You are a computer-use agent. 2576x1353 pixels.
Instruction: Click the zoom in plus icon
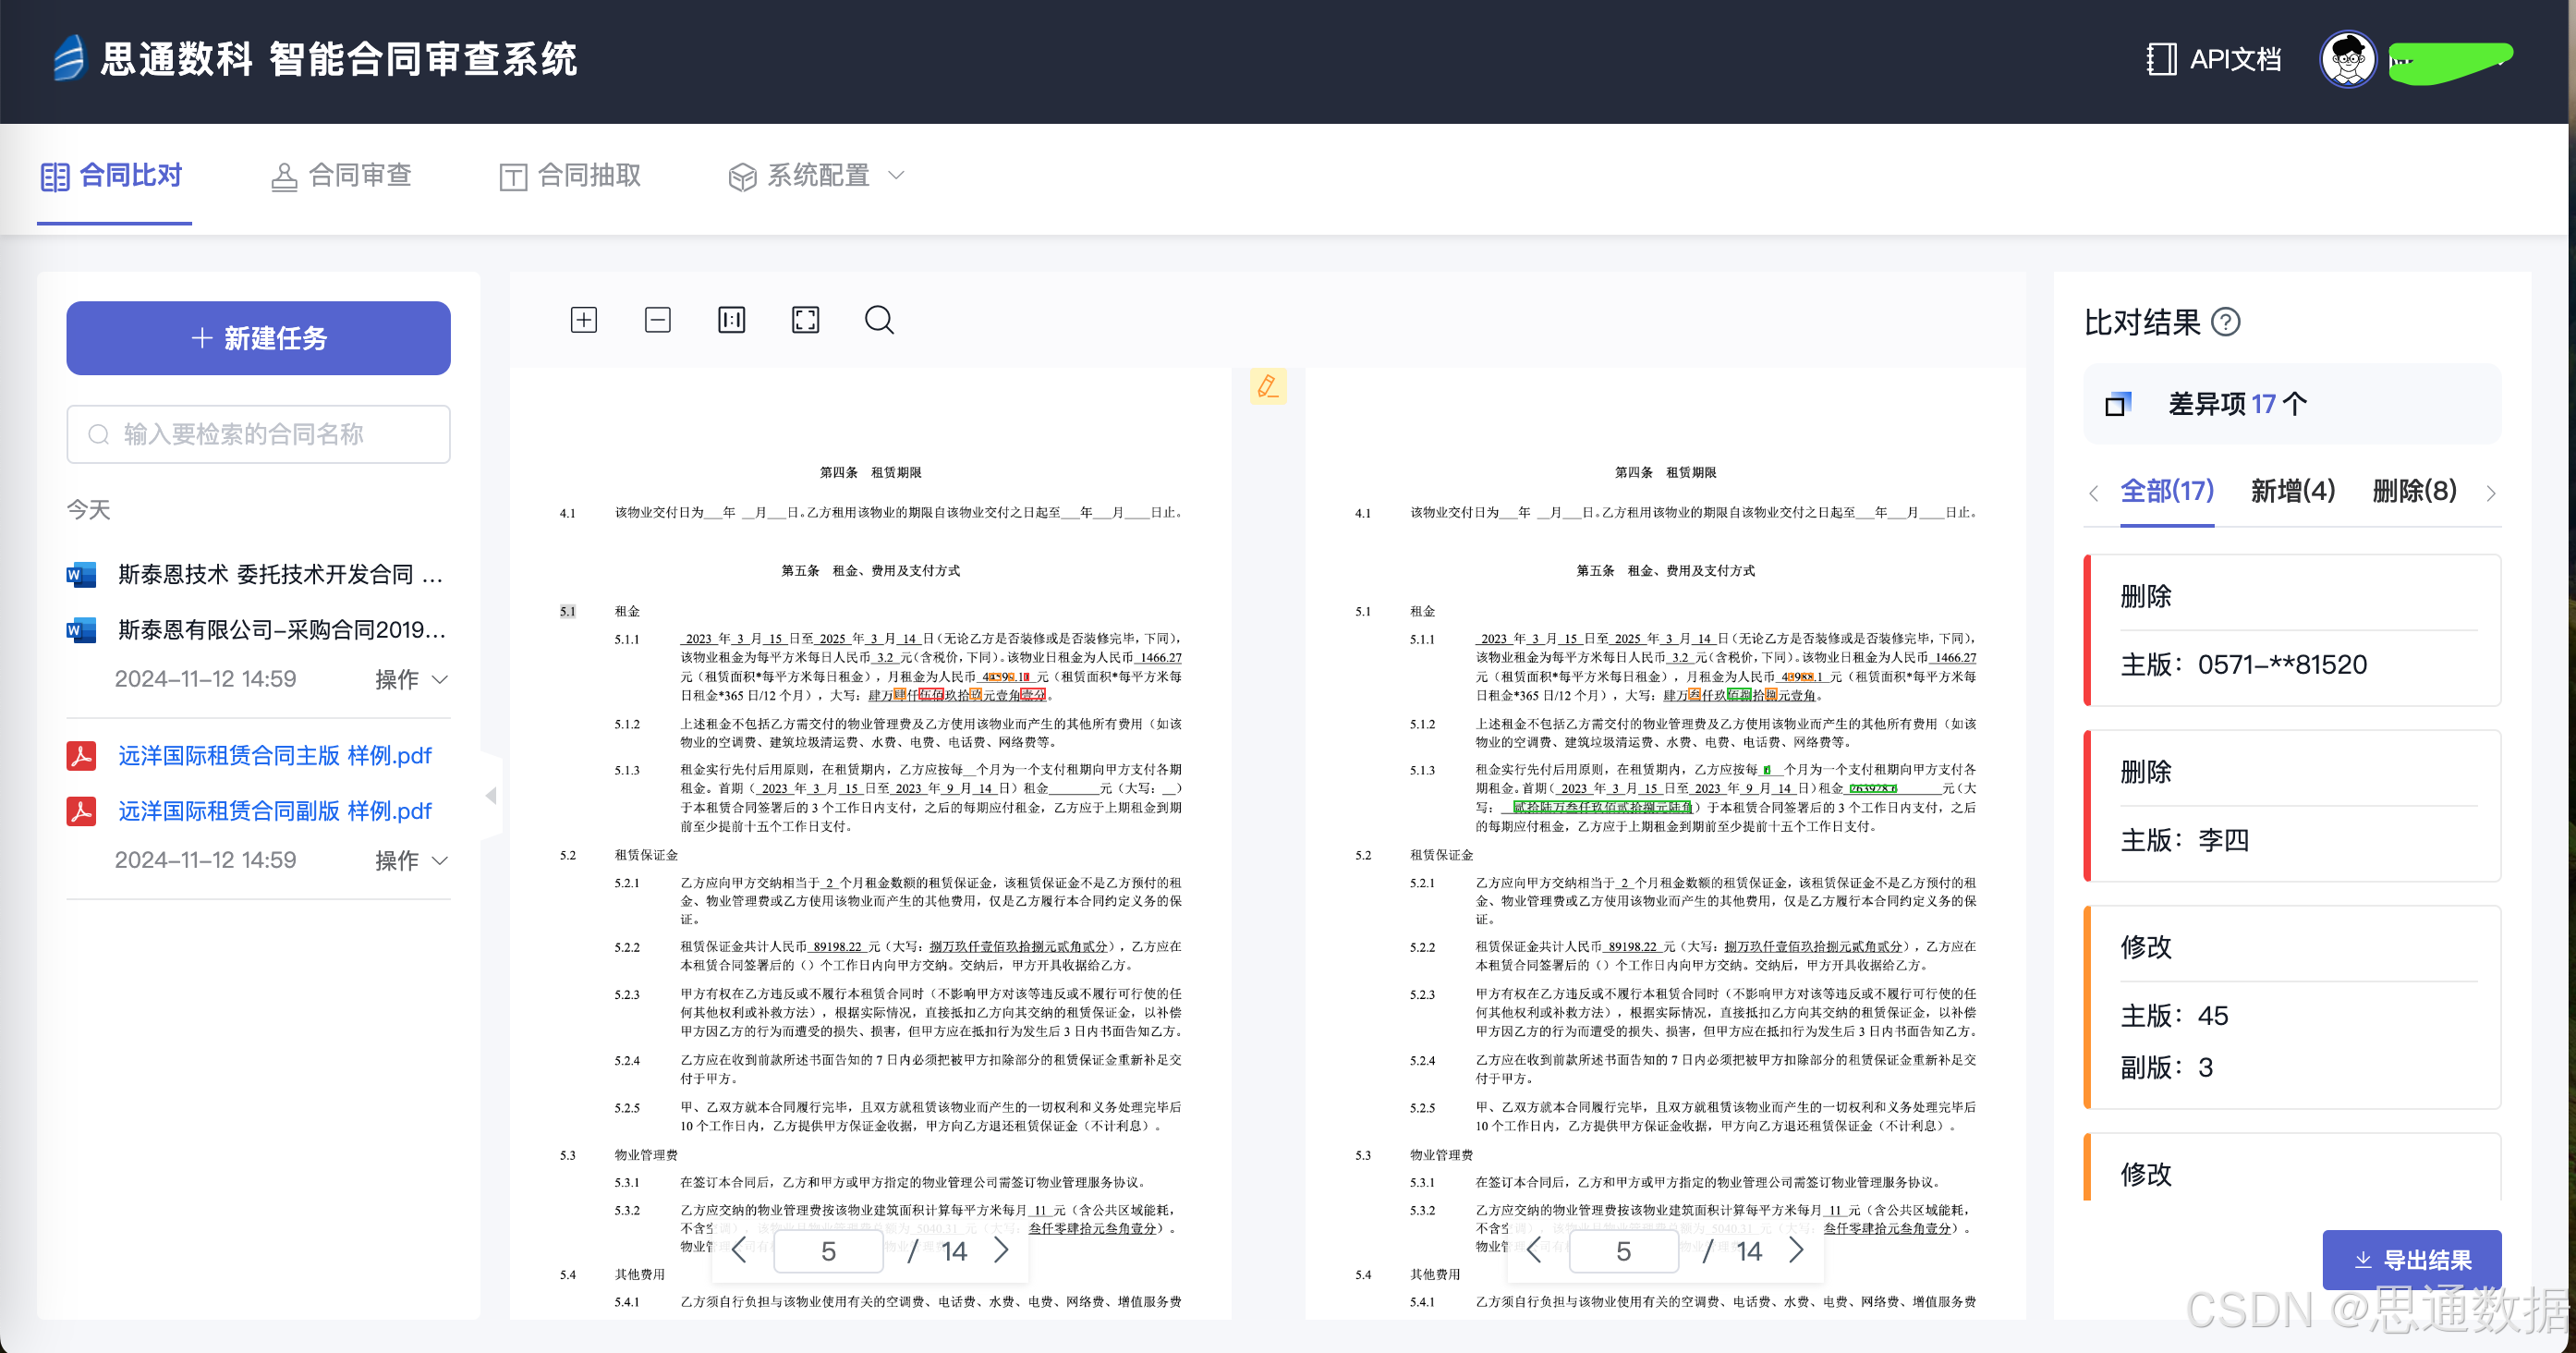tap(583, 320)
